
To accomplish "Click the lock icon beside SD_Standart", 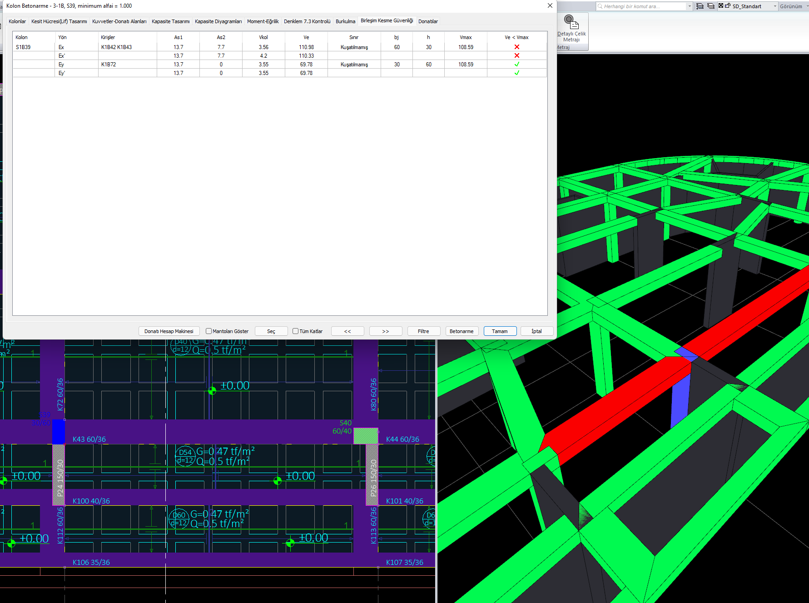I will (728, 6).
